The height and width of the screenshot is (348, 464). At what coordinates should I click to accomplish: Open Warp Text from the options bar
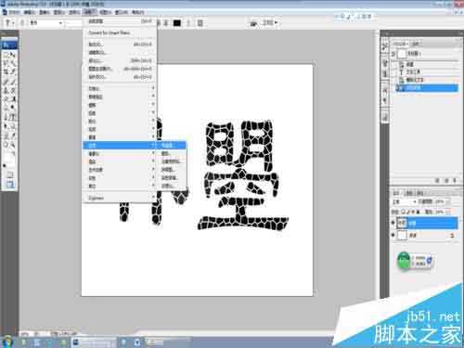tap(188, 22)
